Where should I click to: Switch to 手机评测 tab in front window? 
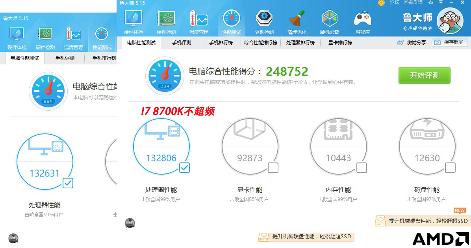pos(182,43)
